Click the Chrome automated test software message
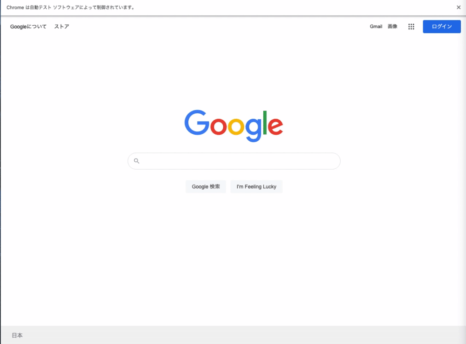This screenshot has height=344, width=466. pyautogui.click(x=71, y=7)
